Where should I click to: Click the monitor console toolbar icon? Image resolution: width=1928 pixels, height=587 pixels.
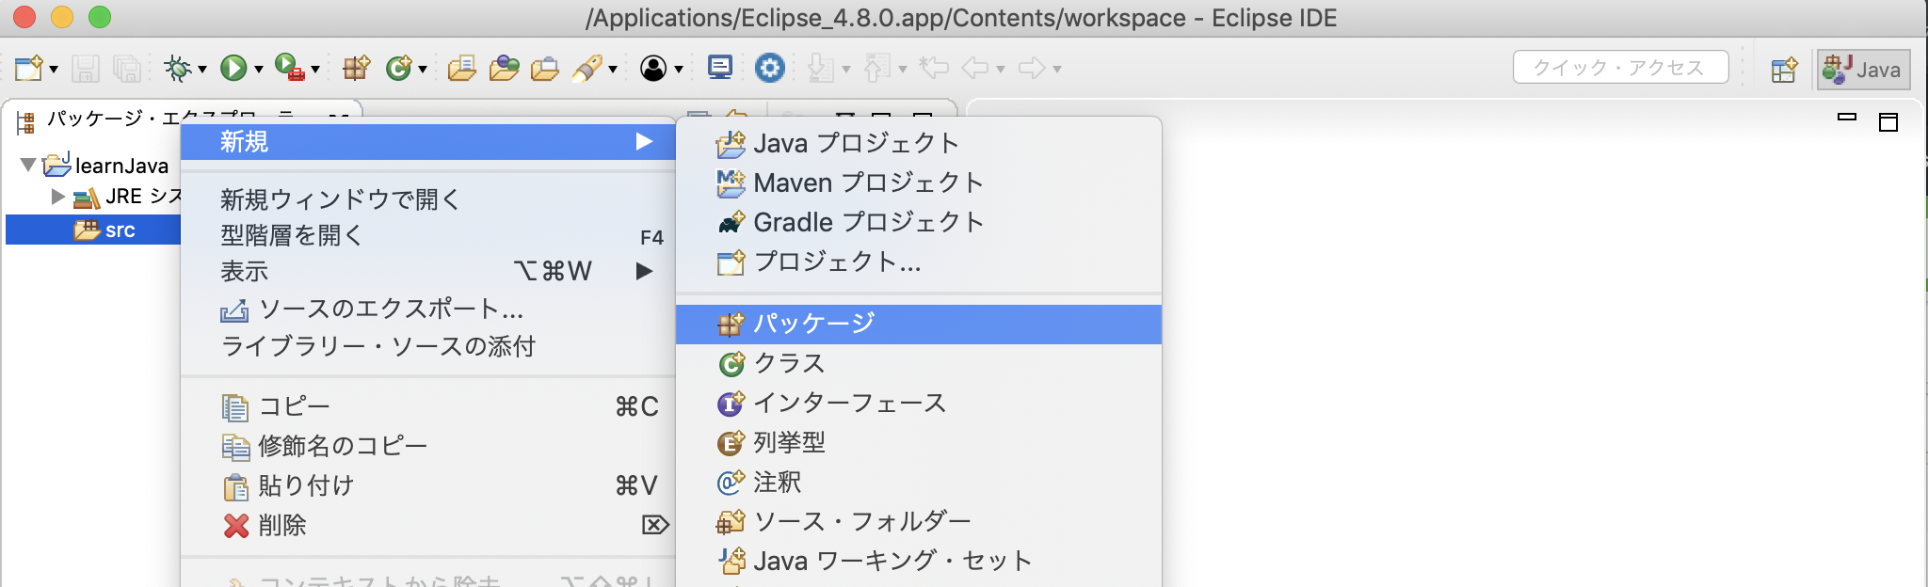click(720, 68)
